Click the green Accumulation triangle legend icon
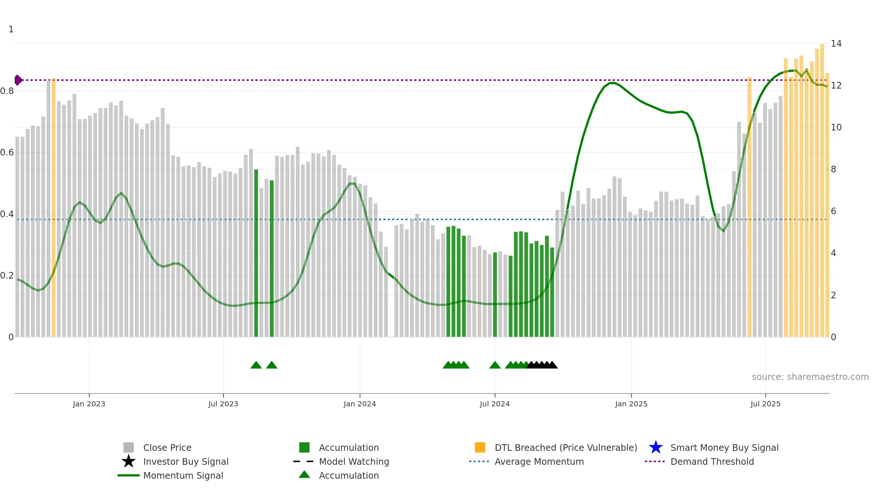 tap(304, 474)
